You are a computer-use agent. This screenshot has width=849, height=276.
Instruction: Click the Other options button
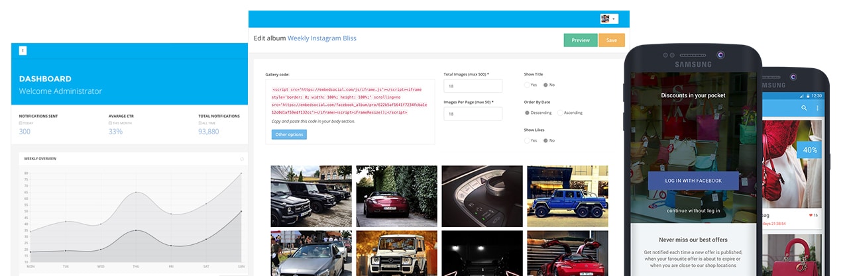click(289, 134)
